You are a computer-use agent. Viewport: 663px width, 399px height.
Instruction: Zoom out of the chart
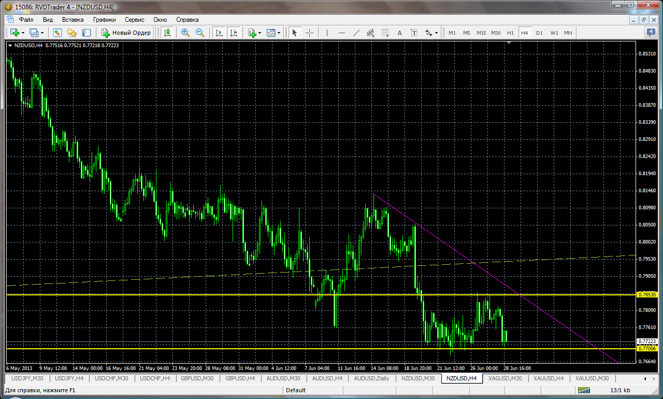(x=200, y=33)
